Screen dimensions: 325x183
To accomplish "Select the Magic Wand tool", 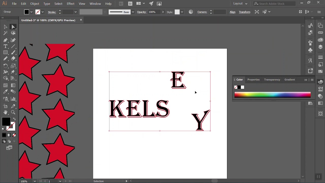I will [x=5, y=33].
